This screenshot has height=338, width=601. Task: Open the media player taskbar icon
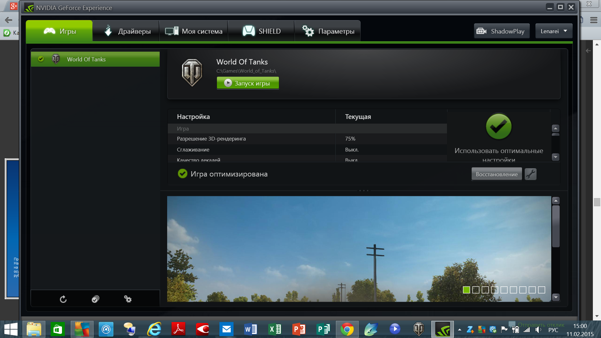395,329
